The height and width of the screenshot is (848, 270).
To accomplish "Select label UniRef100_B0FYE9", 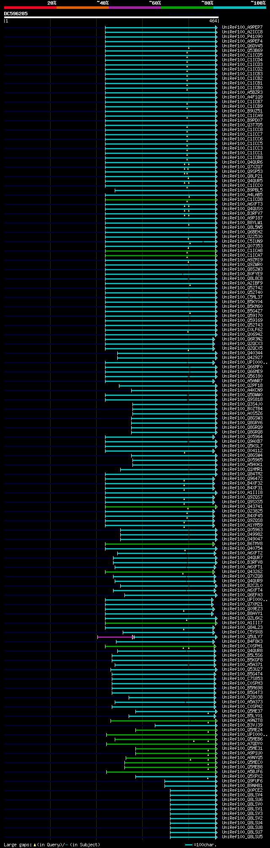I will click(242, 274).
